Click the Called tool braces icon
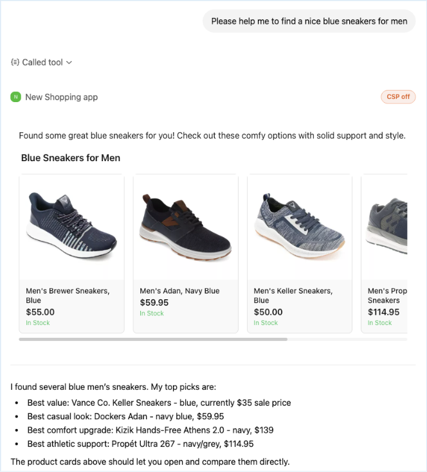This screenshot has width=427, height=472. pyautogui.click(x=15, y=62)
